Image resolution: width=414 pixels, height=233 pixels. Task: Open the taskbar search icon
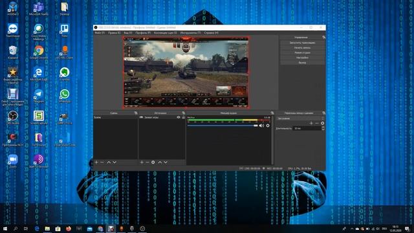tap(16, 228)
